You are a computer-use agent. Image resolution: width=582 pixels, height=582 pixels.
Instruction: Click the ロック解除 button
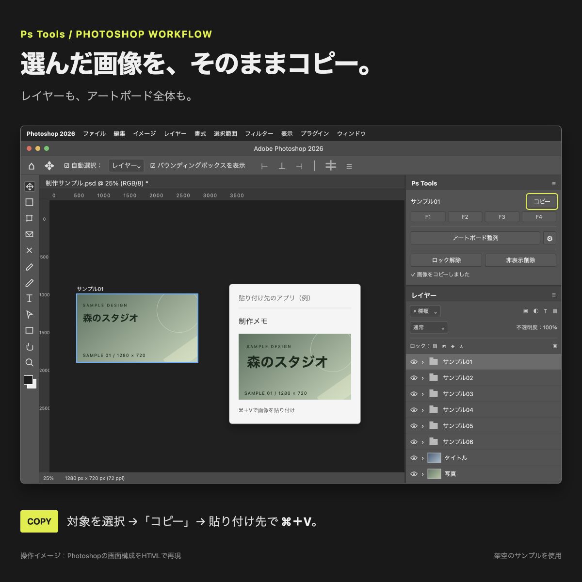coord(446,260)
